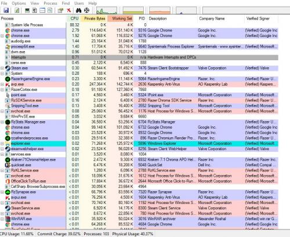Screen dimensions: 290x237
Task: Collapse the System process tree node
Action: tap(2, 74)
